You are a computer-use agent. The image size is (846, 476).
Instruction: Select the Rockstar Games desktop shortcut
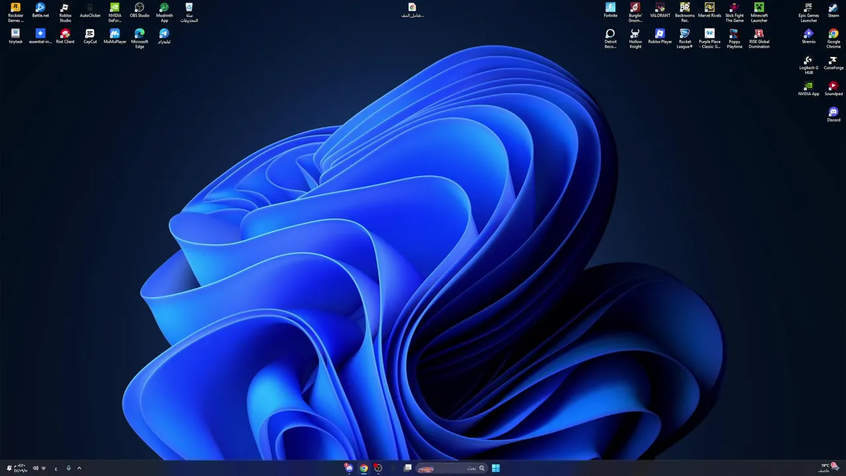point(15,13)
